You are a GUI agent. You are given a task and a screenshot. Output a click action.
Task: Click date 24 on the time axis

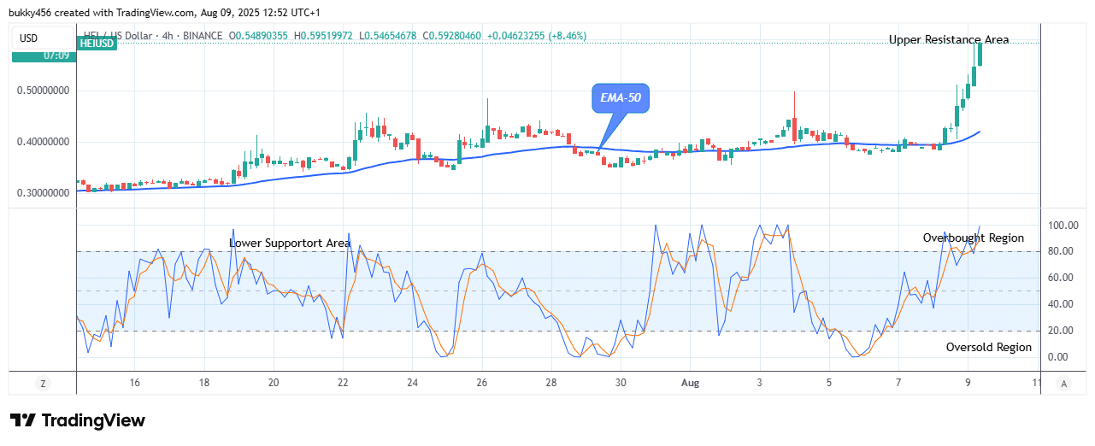tap(412, 384)
